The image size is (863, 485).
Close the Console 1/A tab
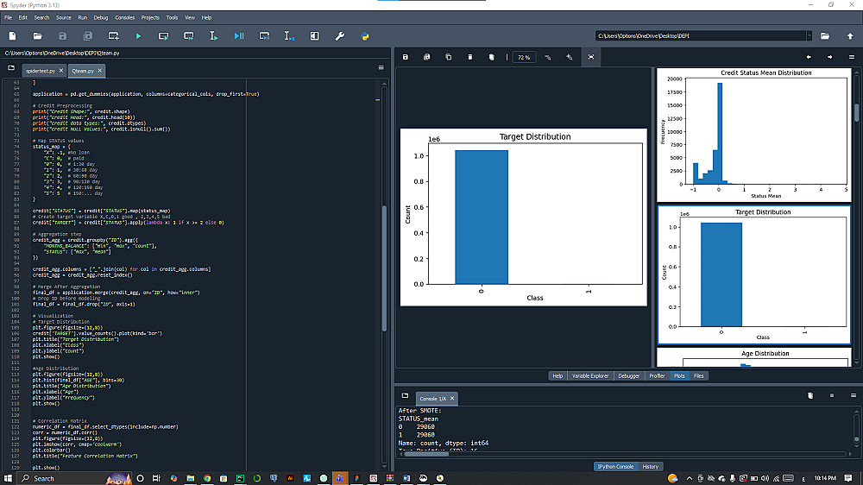click(452, 399)
